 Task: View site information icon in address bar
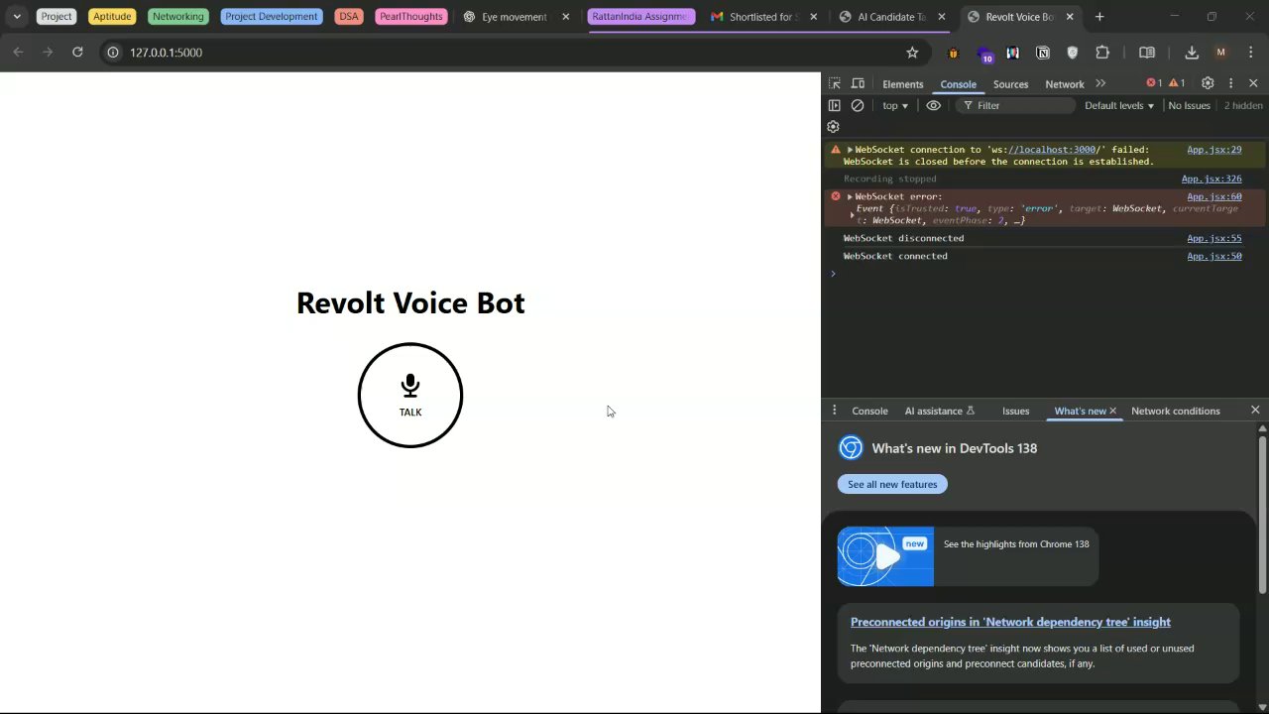(x=113, y=53)
